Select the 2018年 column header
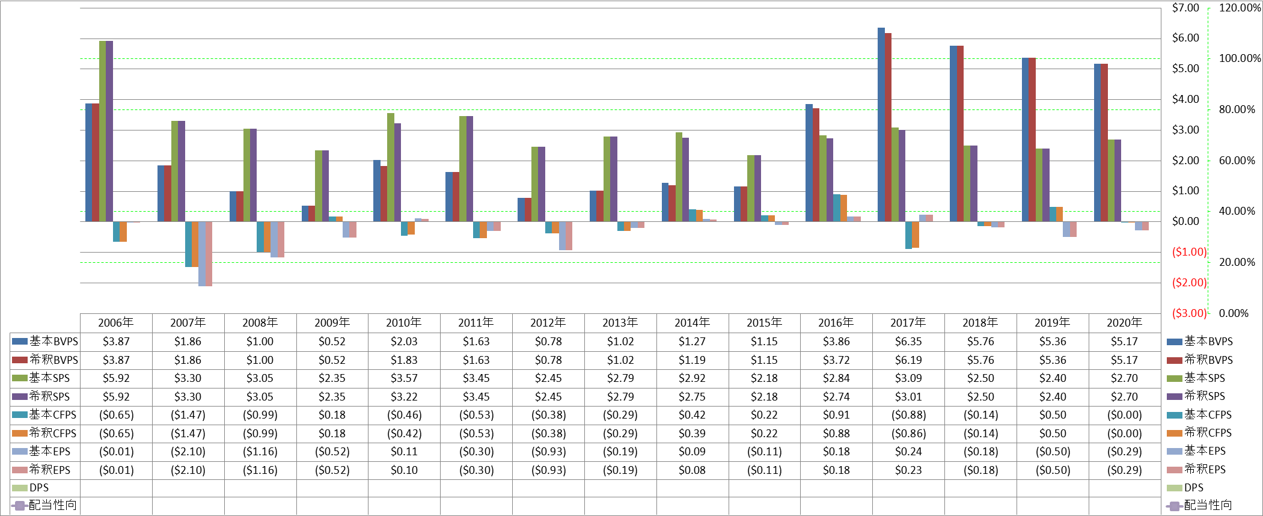This screenshot has width=1263, height=516. [x=980, y=323]
